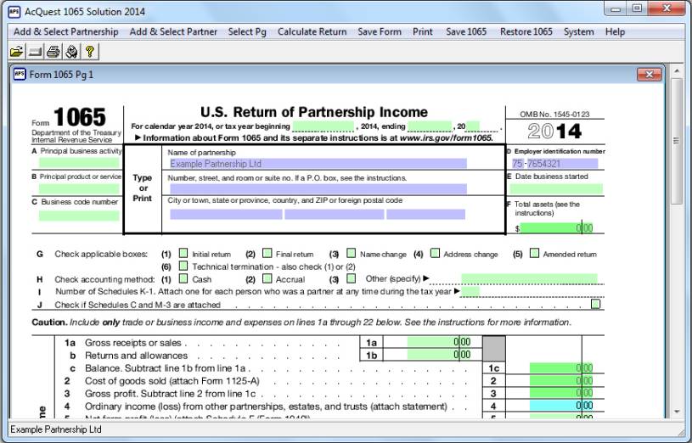This screenshot has height=443, width=692.
Task: Close the Form 1065 Pg 1 child window
Action: (649, 76)
